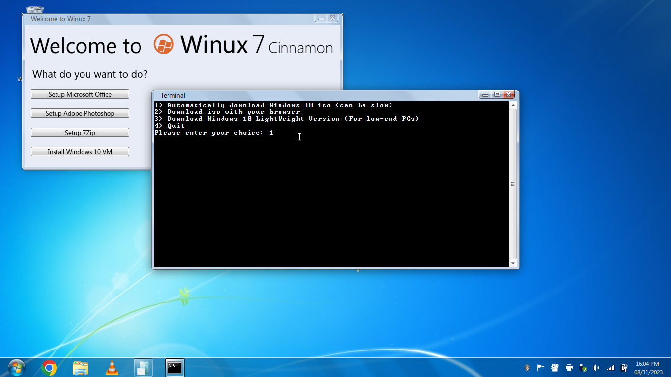
Task: Open the clipboard manager tray icon
Action: [x=555, y=368]
